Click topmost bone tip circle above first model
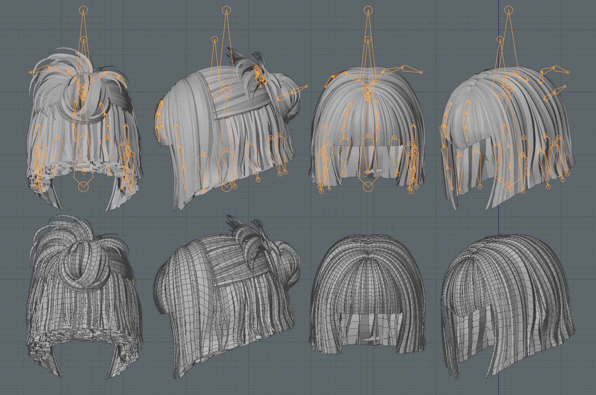The height and width of the screenshot is (395, 596). point(83,10)
